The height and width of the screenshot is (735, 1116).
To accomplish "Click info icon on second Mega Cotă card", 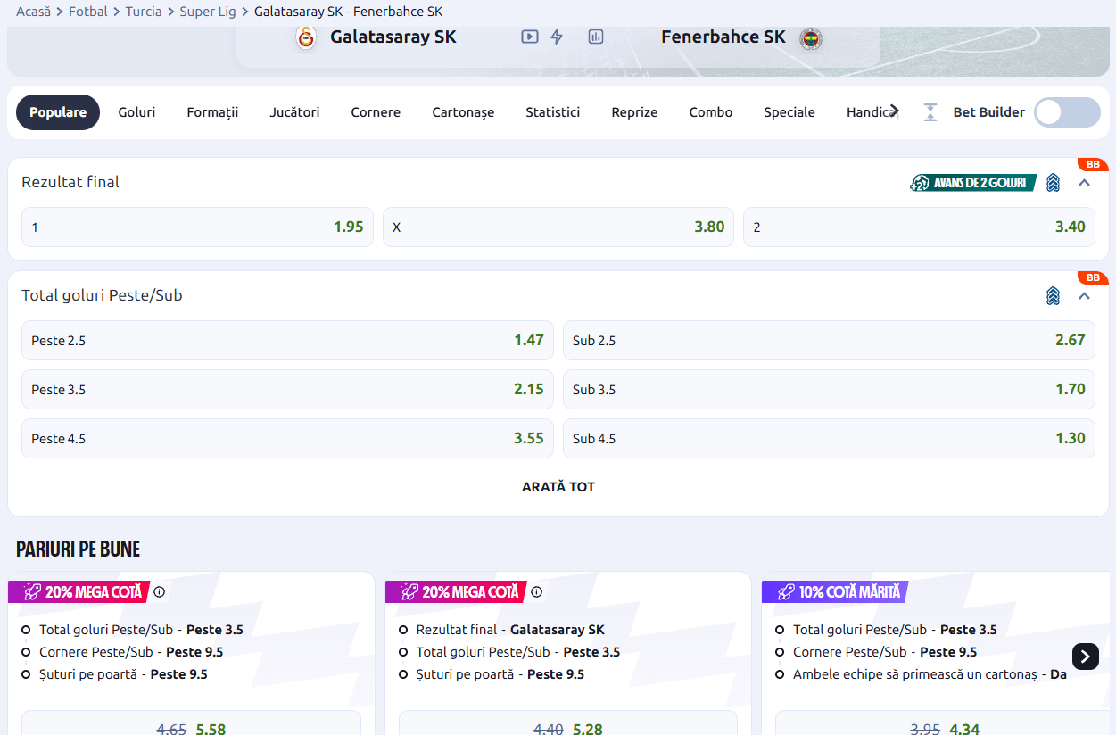I will (537, 591).
